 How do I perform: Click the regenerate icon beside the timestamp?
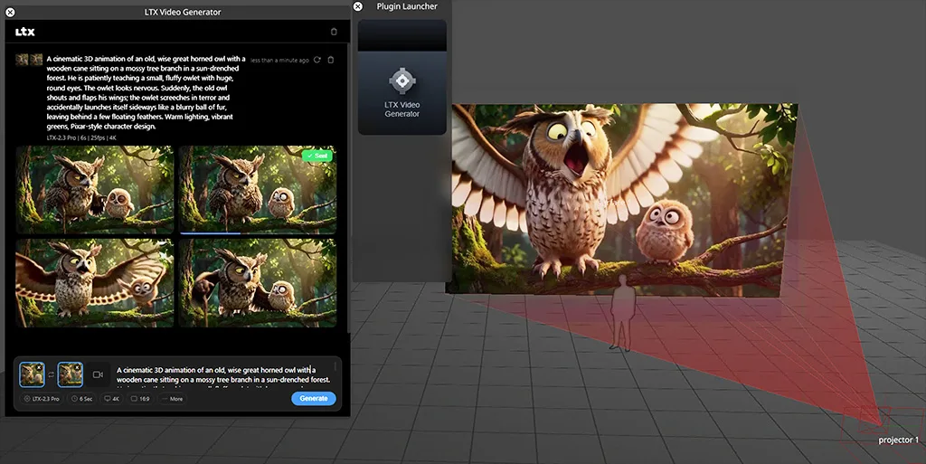[317, 60]
